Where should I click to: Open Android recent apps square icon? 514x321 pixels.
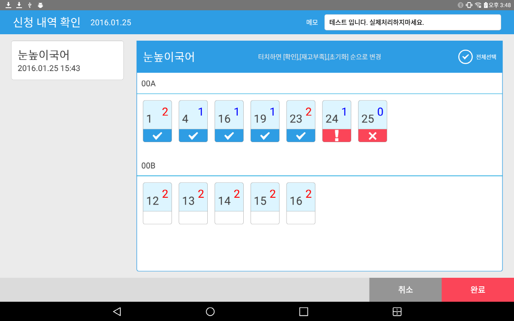304,312
